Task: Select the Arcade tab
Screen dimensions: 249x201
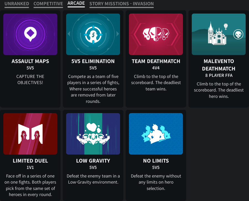Action: click(76, 3)
